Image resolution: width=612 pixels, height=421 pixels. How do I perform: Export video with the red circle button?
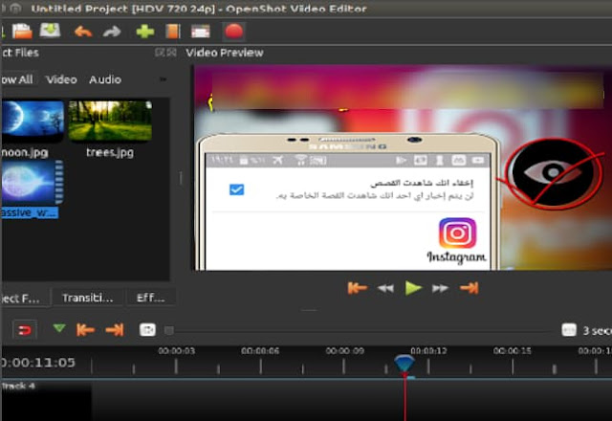point(233,32)
